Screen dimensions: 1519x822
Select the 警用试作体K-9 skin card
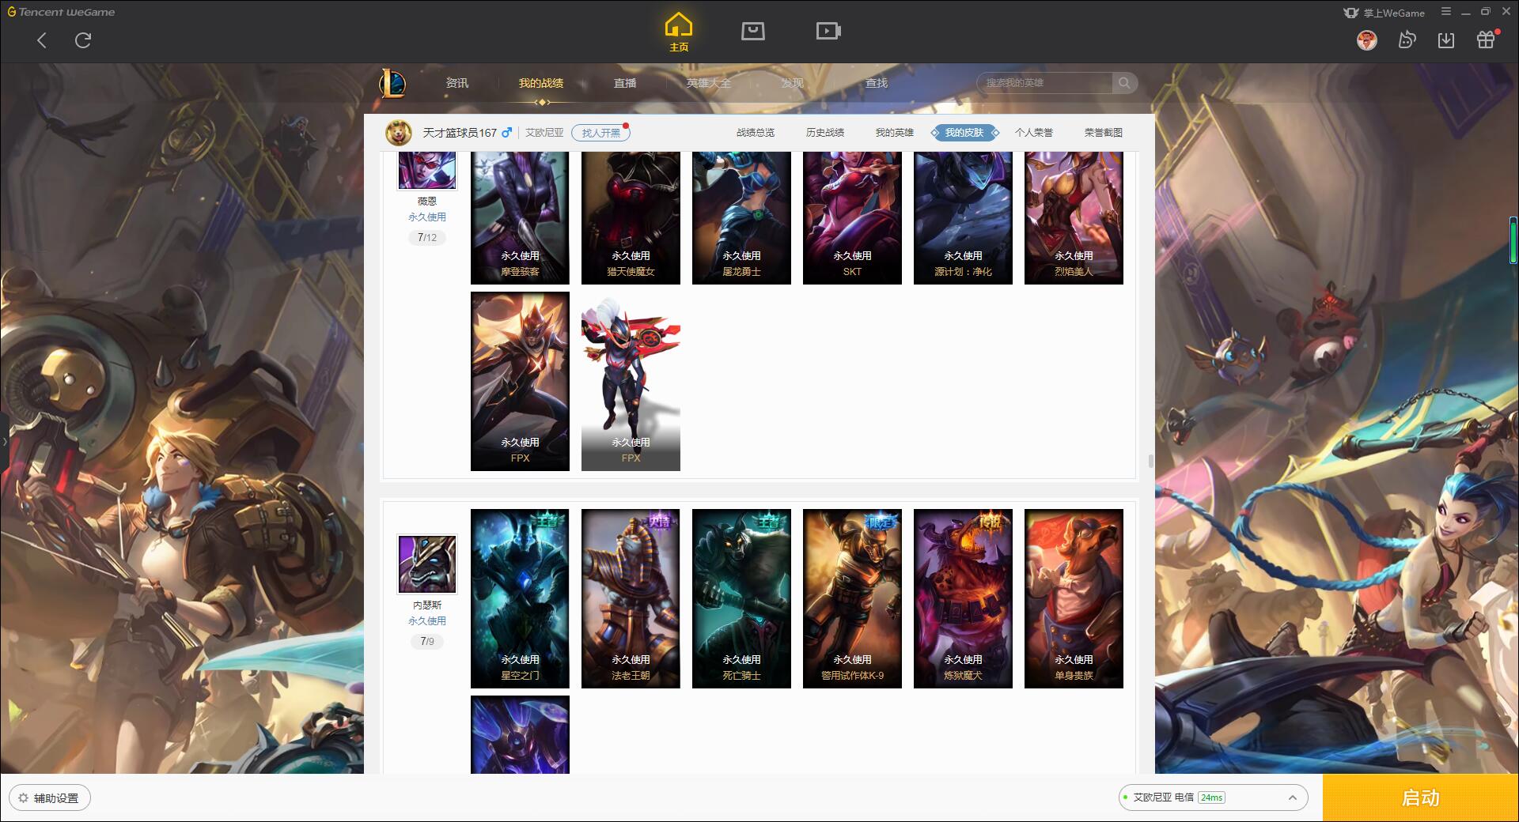852,598
